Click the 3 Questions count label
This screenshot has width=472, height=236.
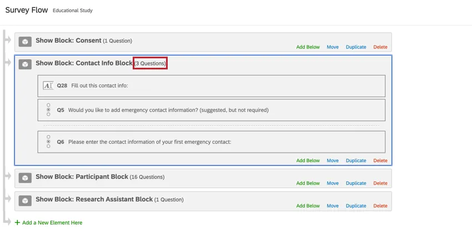[x=150, y=64]
